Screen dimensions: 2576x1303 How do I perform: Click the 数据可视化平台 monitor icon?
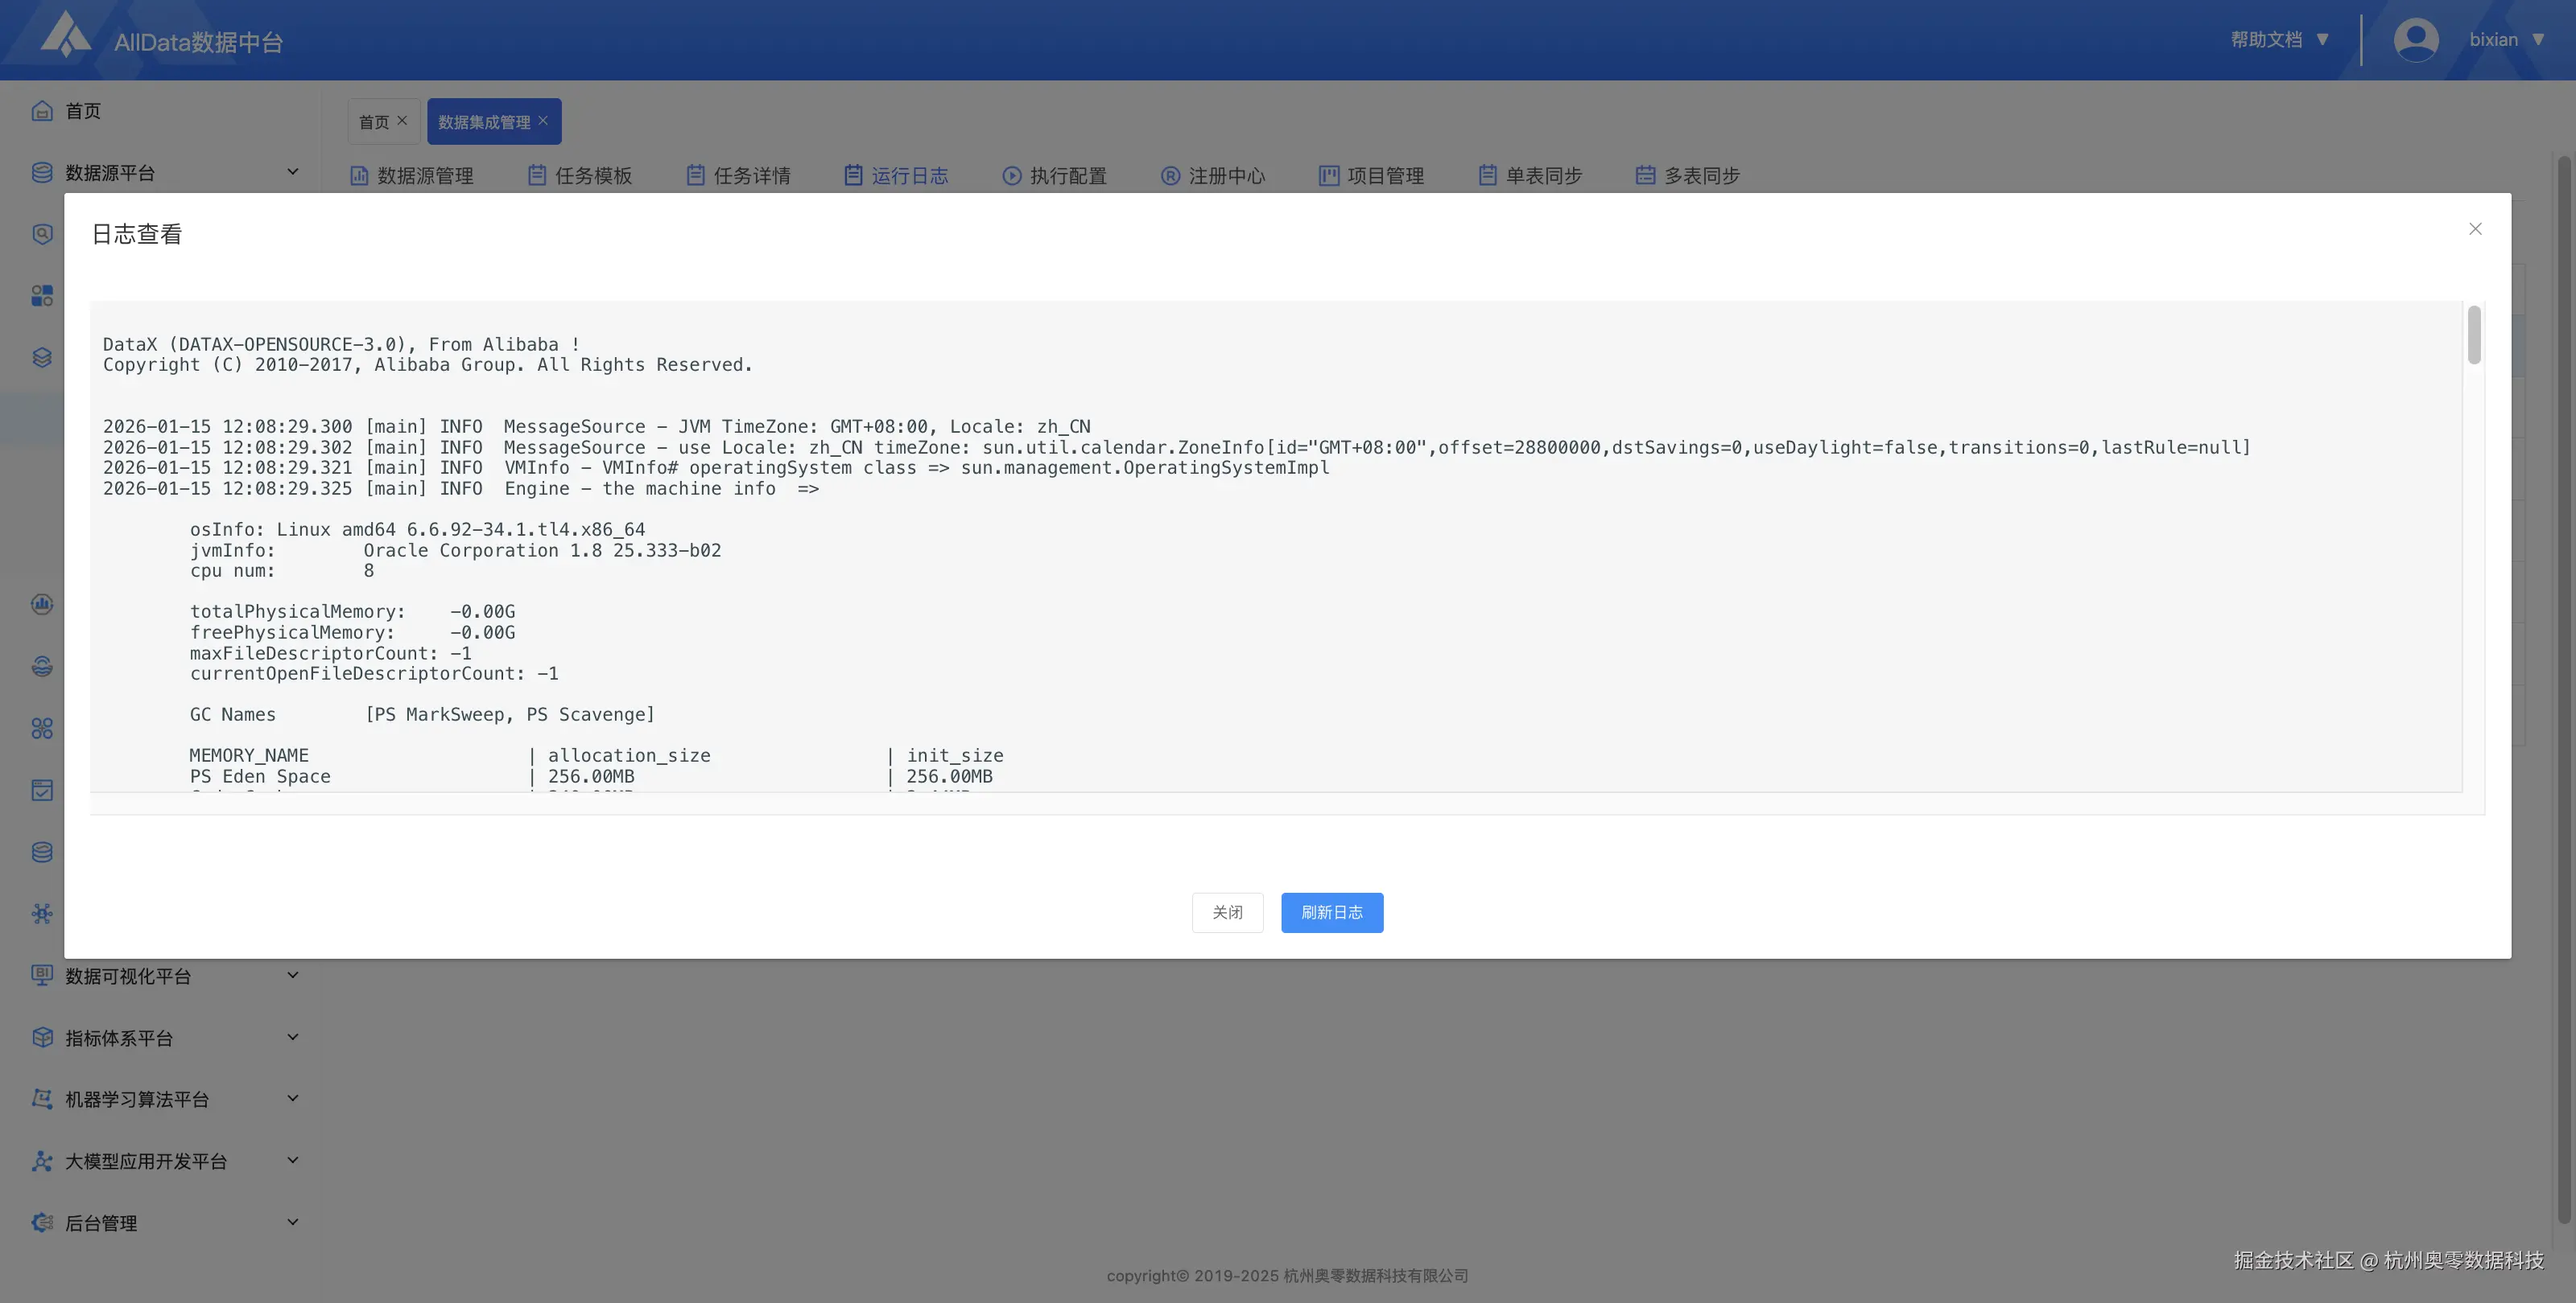(x=42, y=976)
